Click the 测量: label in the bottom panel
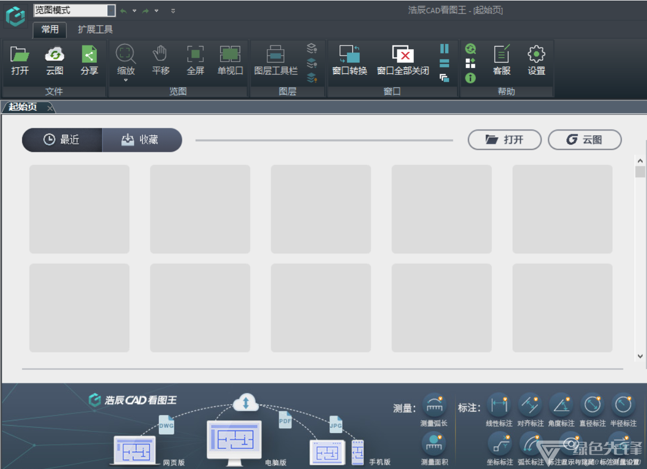 click(x=405, y=409)
